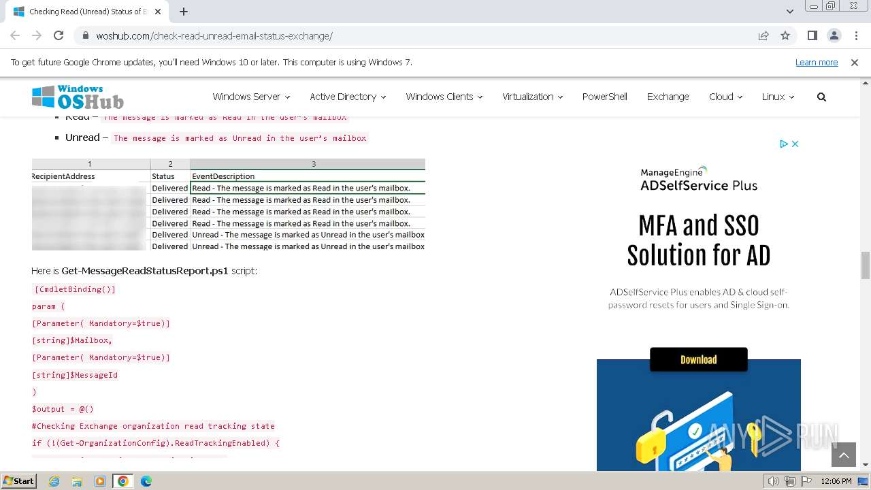Open Windows Media Player from taskbar

coord(100,481)
